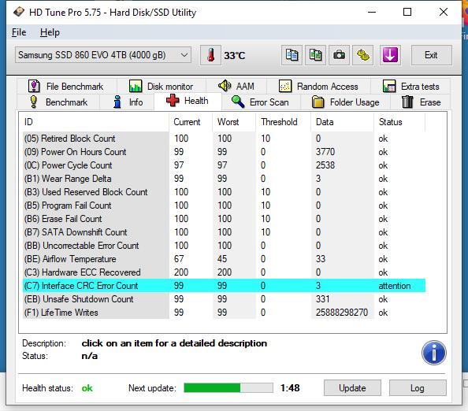Image resolution: width=468 pixels, height=411 pixels.
Task: Click the 331 unsafe shutdown value
Action: 323,299
